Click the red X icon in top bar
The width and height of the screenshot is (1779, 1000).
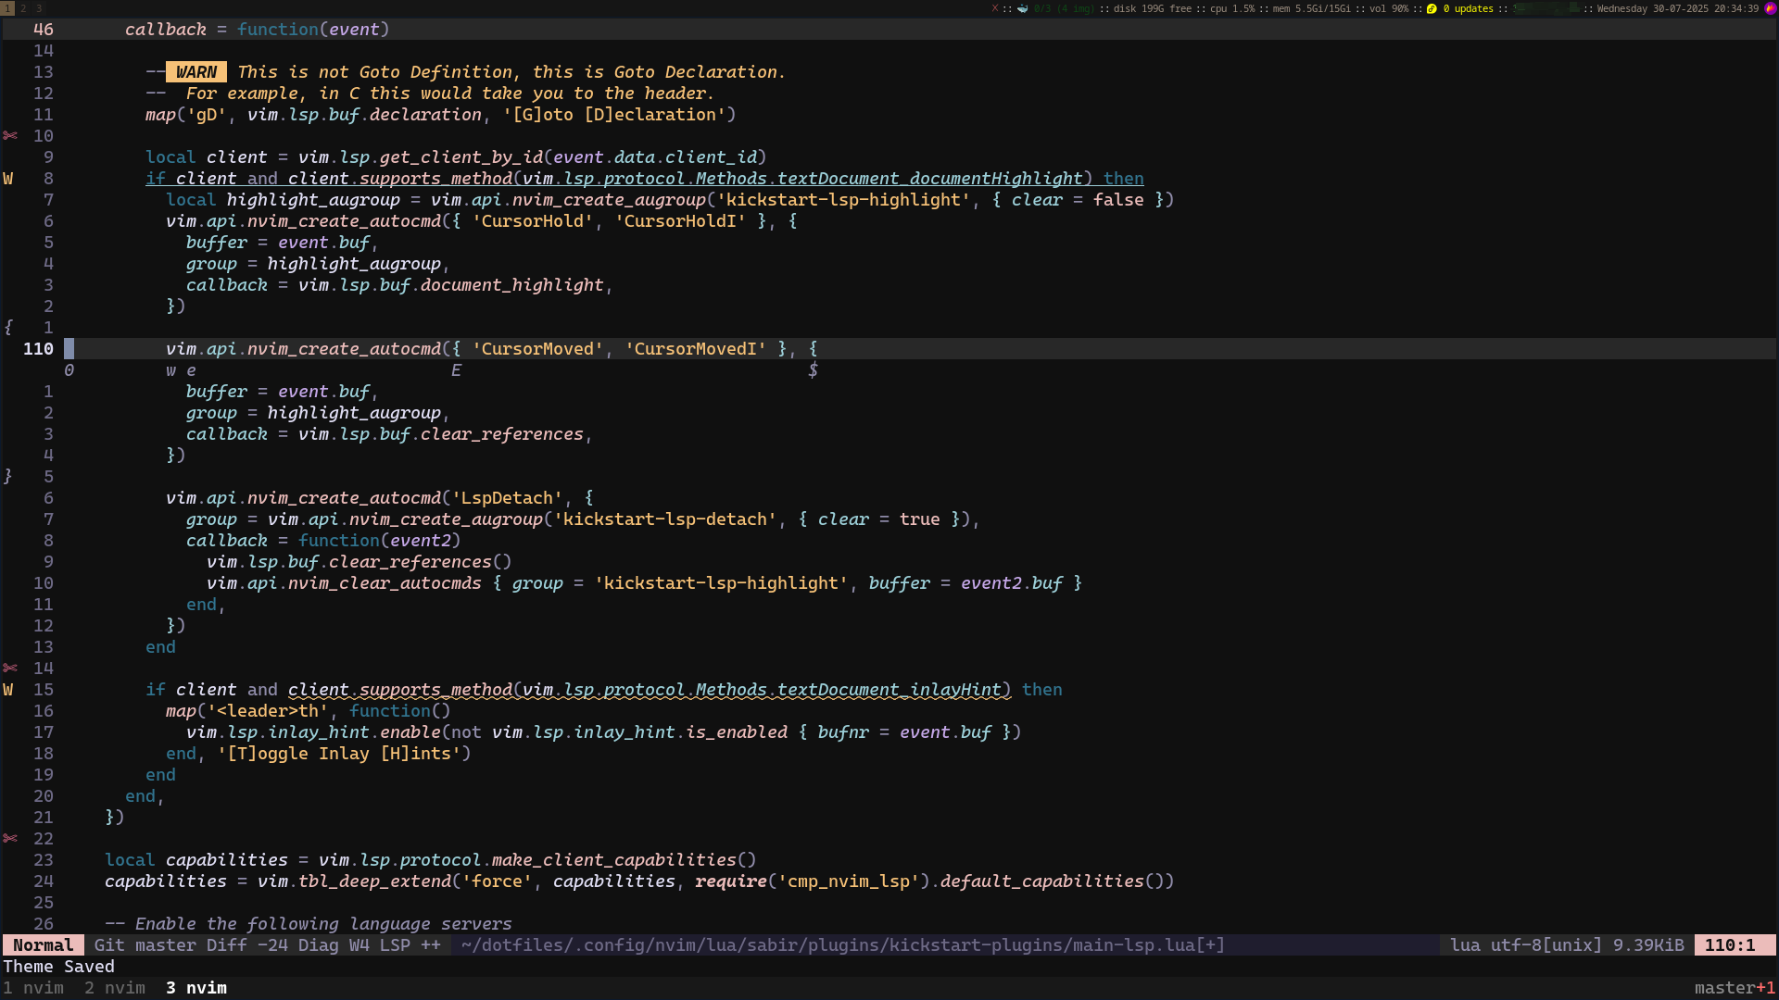coord(995,8)
